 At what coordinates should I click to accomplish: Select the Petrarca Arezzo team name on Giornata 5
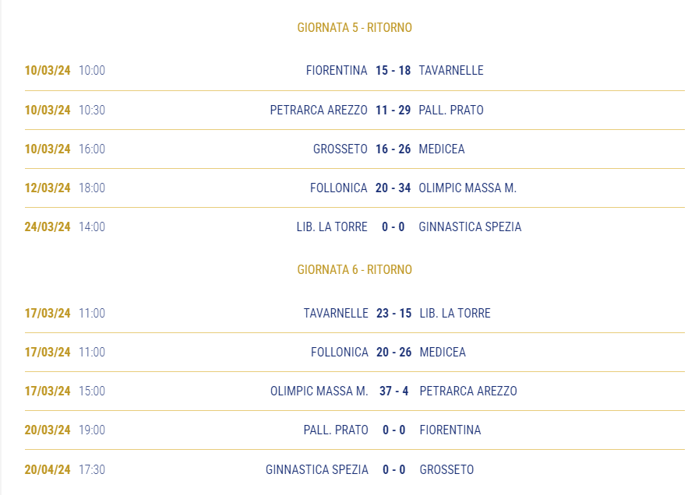point(319,110)
